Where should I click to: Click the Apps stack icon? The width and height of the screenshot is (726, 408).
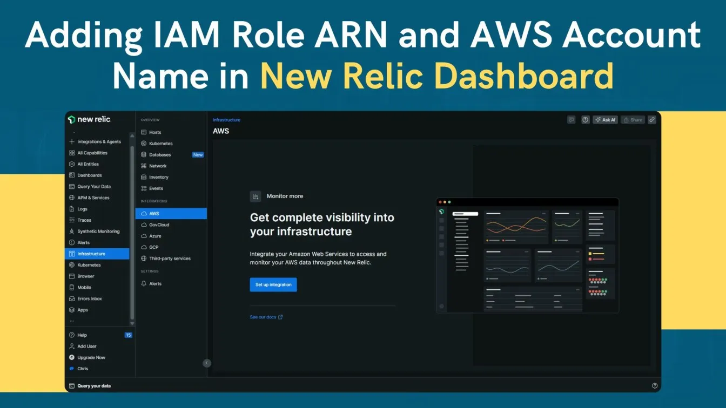[72, 310]
